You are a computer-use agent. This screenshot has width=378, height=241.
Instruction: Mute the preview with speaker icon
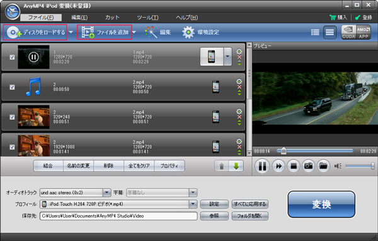pyautogui.click(x=338, y=166)
